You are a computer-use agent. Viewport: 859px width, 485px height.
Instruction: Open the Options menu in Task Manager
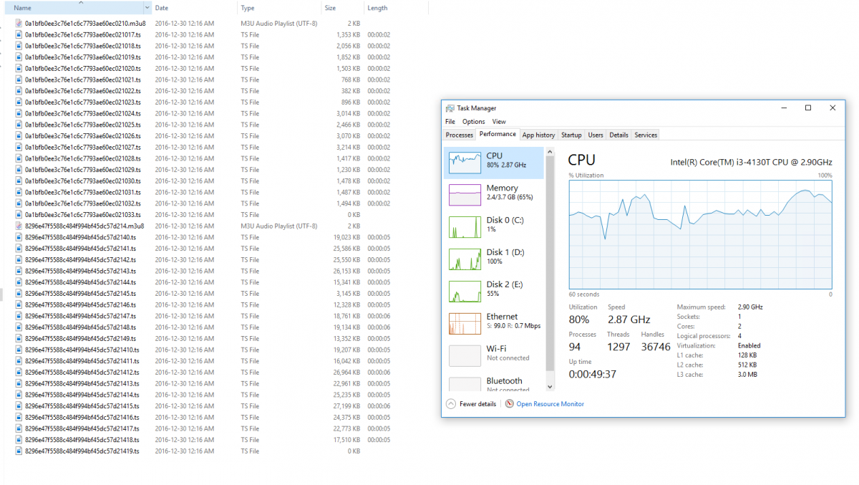(x=473, y=122)
